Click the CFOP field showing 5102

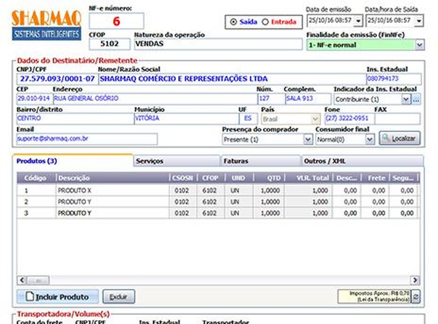click(x=109, y=44)
